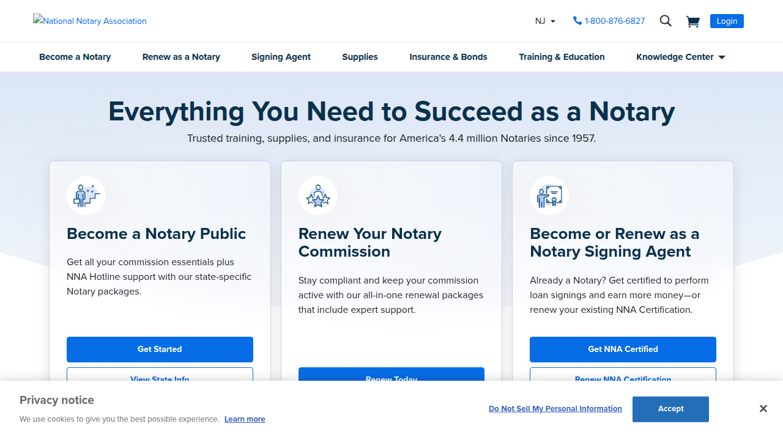Image resolution: width=783 pixels, height=440 pixels.
Task: Call link 1-800-876-6827
Action: click(x=615, y=21)
